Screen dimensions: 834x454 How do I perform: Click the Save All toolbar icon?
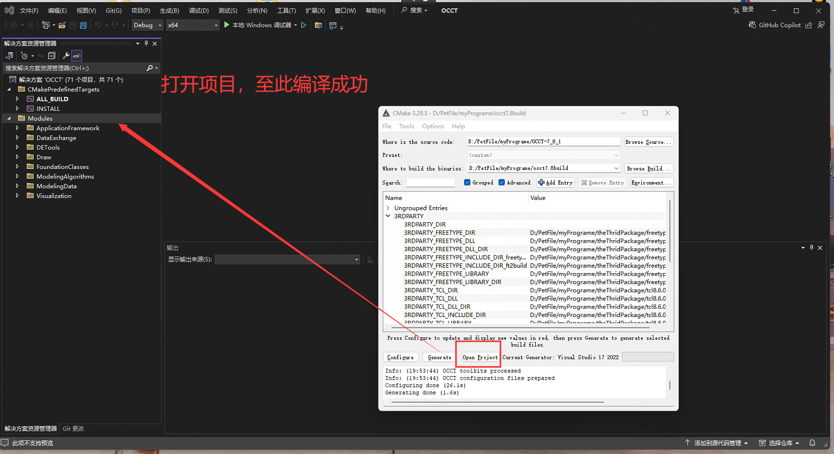83,25
